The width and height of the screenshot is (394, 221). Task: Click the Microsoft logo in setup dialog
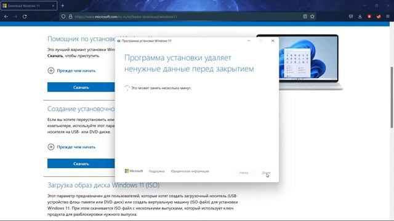click(x=134, y=171)
